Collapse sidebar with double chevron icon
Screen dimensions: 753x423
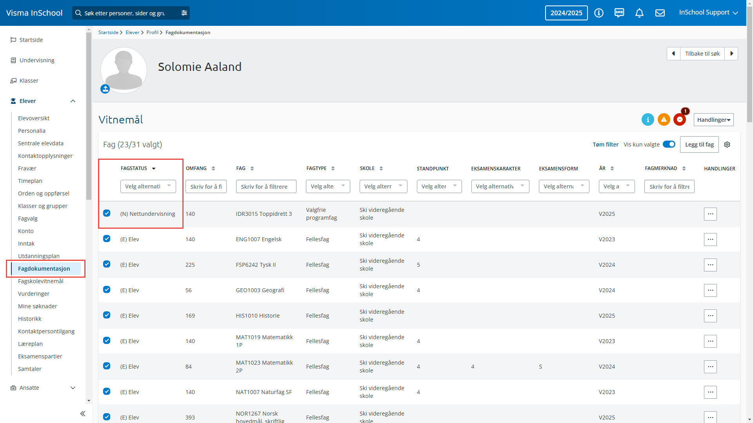tap(83, 414)
